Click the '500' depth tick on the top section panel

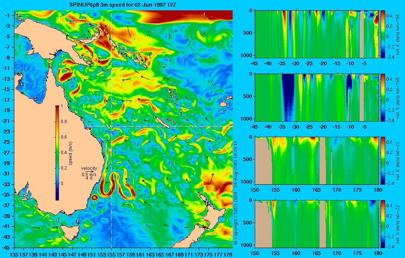click(249, 33)
